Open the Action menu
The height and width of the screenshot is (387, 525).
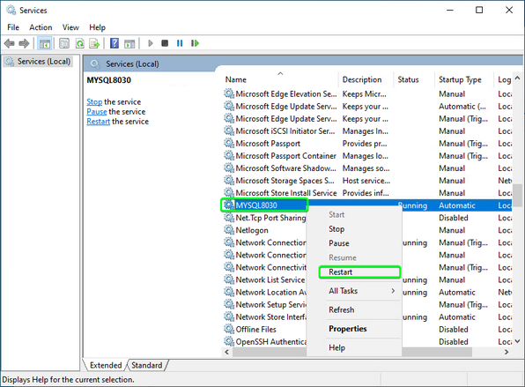tap(41, 27)
